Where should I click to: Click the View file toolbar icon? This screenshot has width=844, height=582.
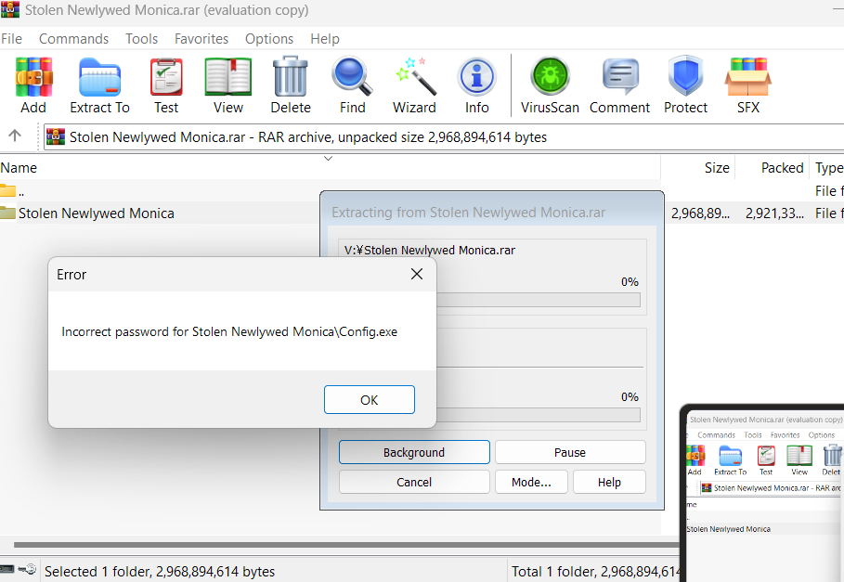pyautogui.click(x=228, y=78)
